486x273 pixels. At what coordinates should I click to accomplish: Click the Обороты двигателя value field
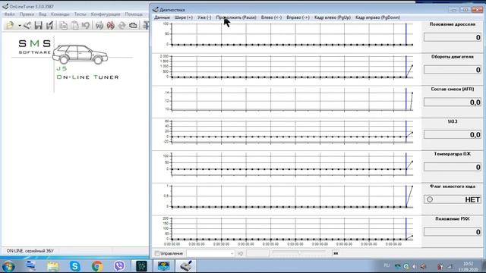pyautogui.click(x=453, y=70)
